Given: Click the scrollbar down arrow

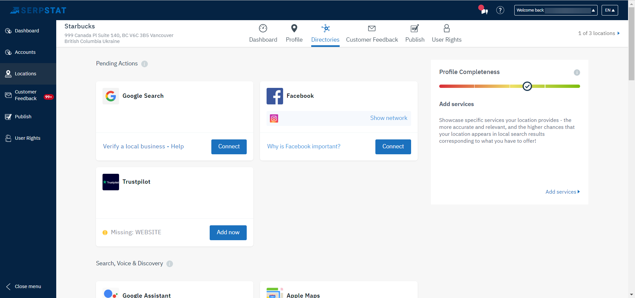Looking at the screenshot, I should (x=631, y=294).
